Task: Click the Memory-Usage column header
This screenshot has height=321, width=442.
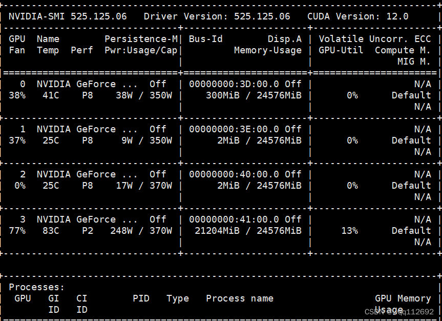Action: point(268,51)
